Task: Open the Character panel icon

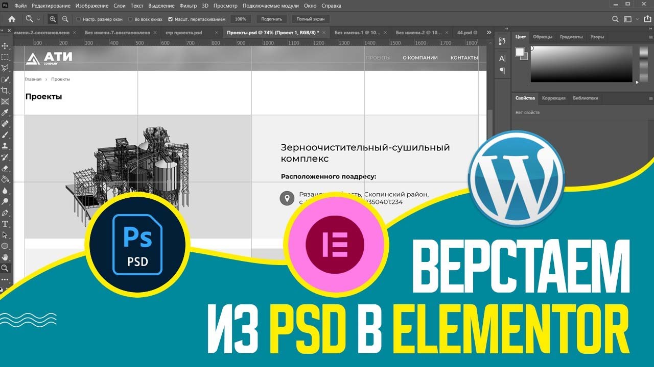Action: pos(502,59)
